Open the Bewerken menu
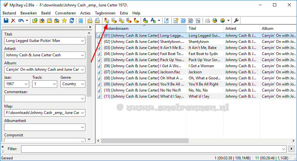This screenshot has width=297, height=161. (28, 13)
